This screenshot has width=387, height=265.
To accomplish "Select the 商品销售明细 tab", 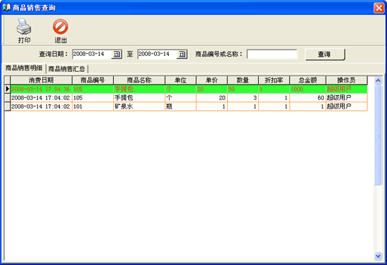I will pos(24,68).
